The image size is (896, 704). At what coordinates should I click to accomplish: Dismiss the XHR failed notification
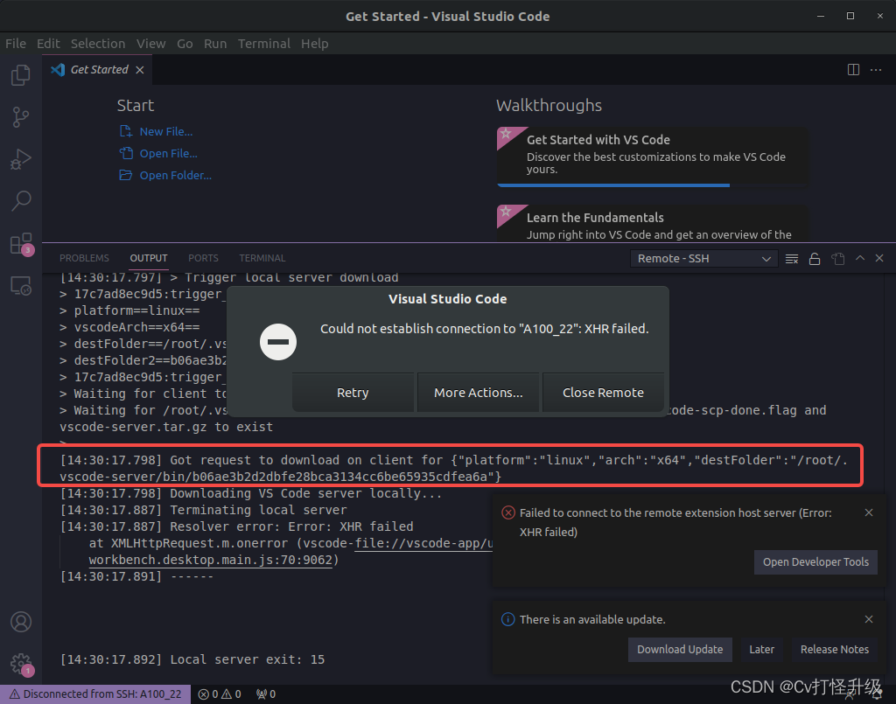869,512
